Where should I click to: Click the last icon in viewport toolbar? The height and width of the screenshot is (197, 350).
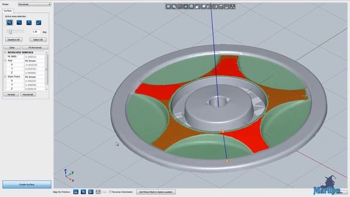pos(232,7)
